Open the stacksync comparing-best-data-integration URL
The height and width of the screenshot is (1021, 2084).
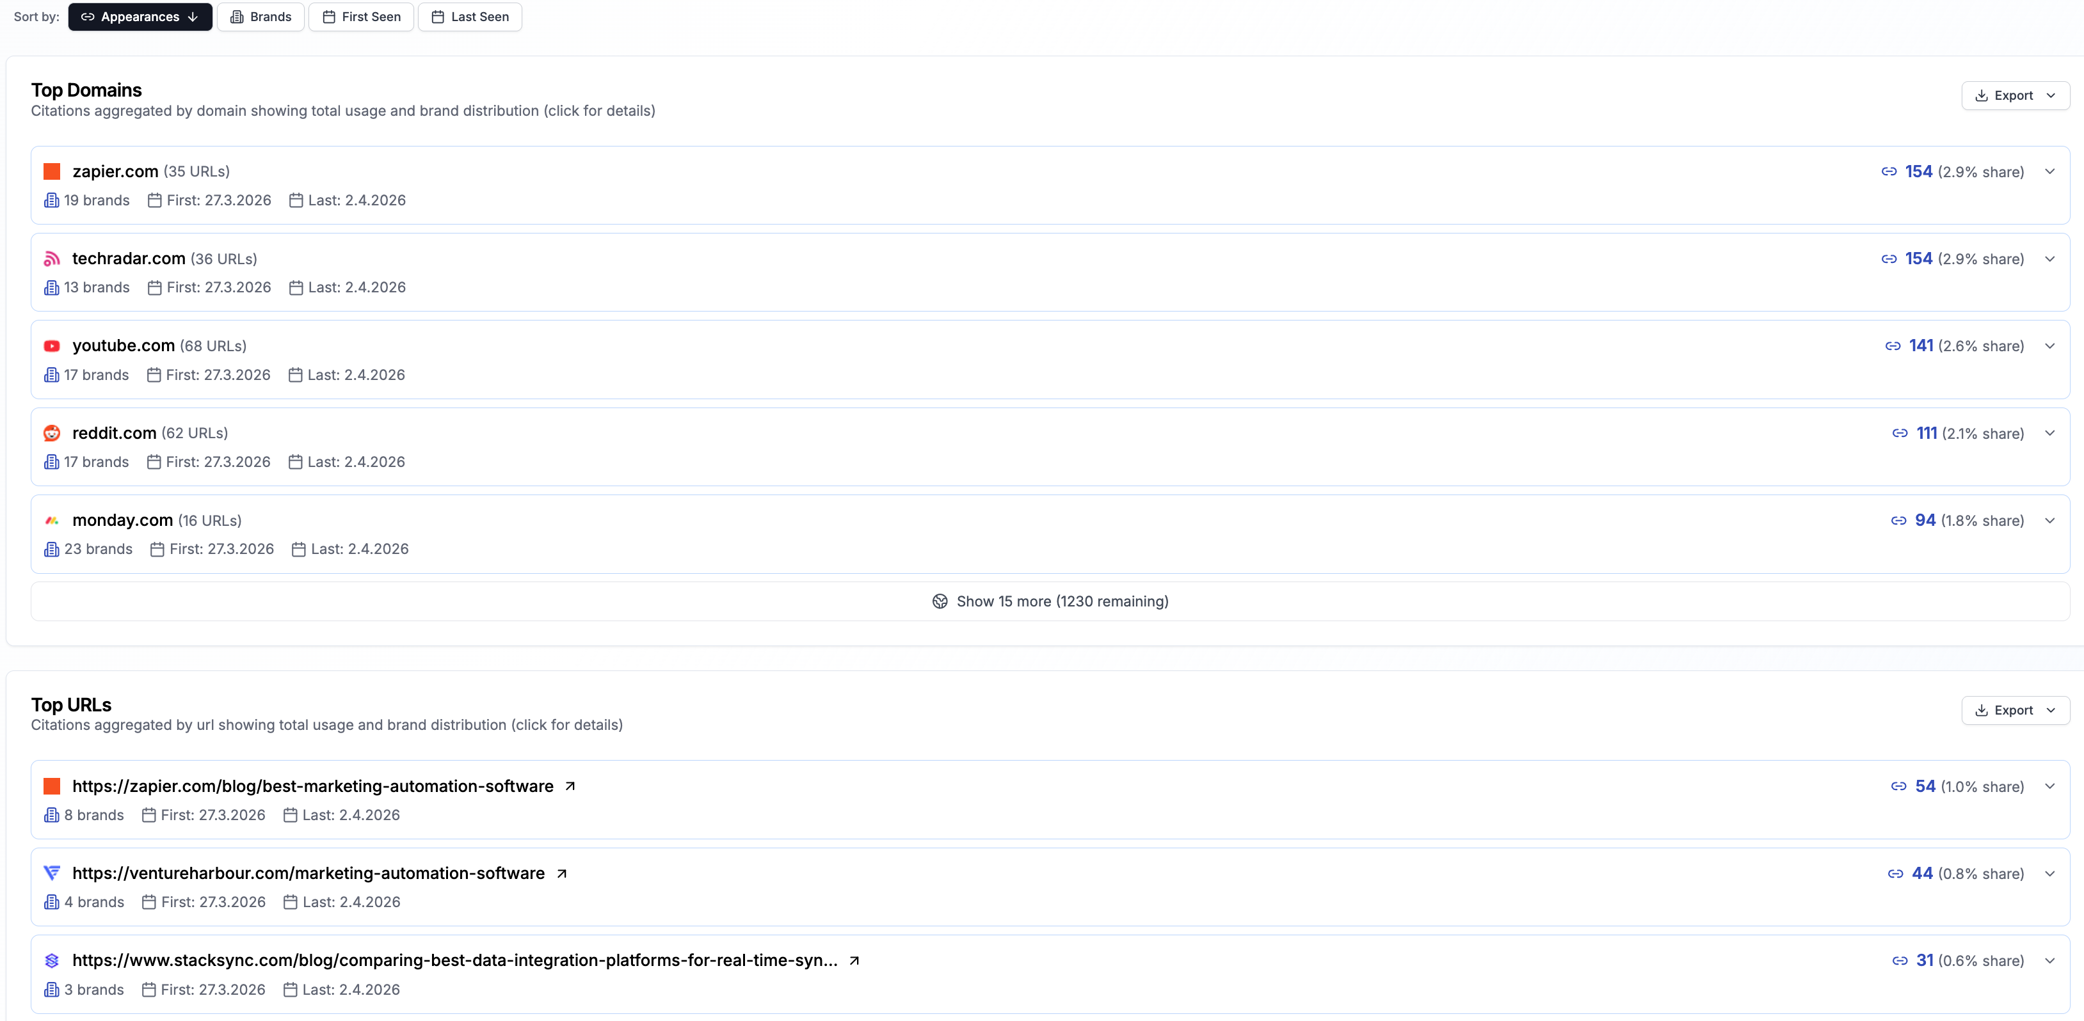tap(454, 961)
